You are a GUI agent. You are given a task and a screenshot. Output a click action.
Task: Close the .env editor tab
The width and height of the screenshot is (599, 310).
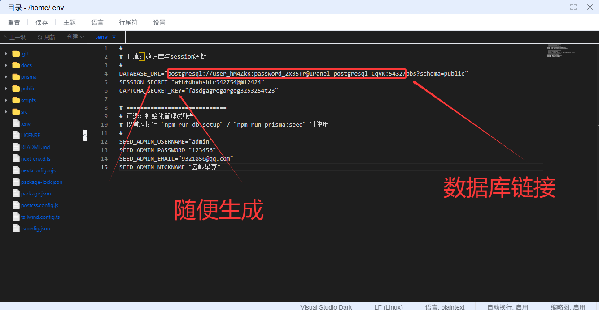point(114,37)
